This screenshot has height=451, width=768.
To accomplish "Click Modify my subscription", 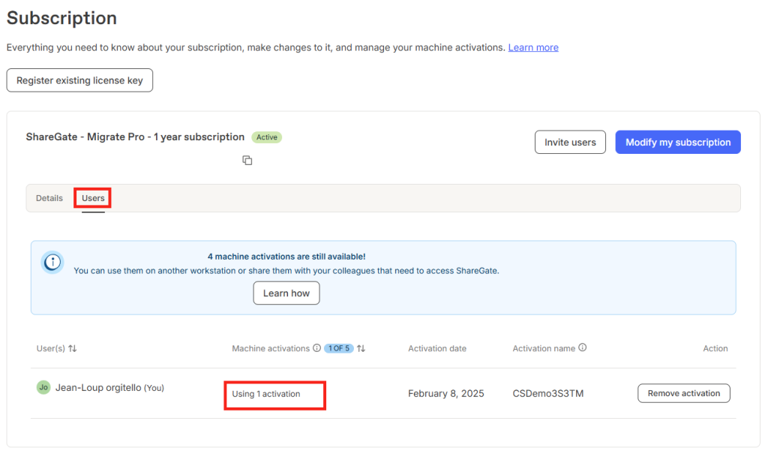I will [678, 142].
